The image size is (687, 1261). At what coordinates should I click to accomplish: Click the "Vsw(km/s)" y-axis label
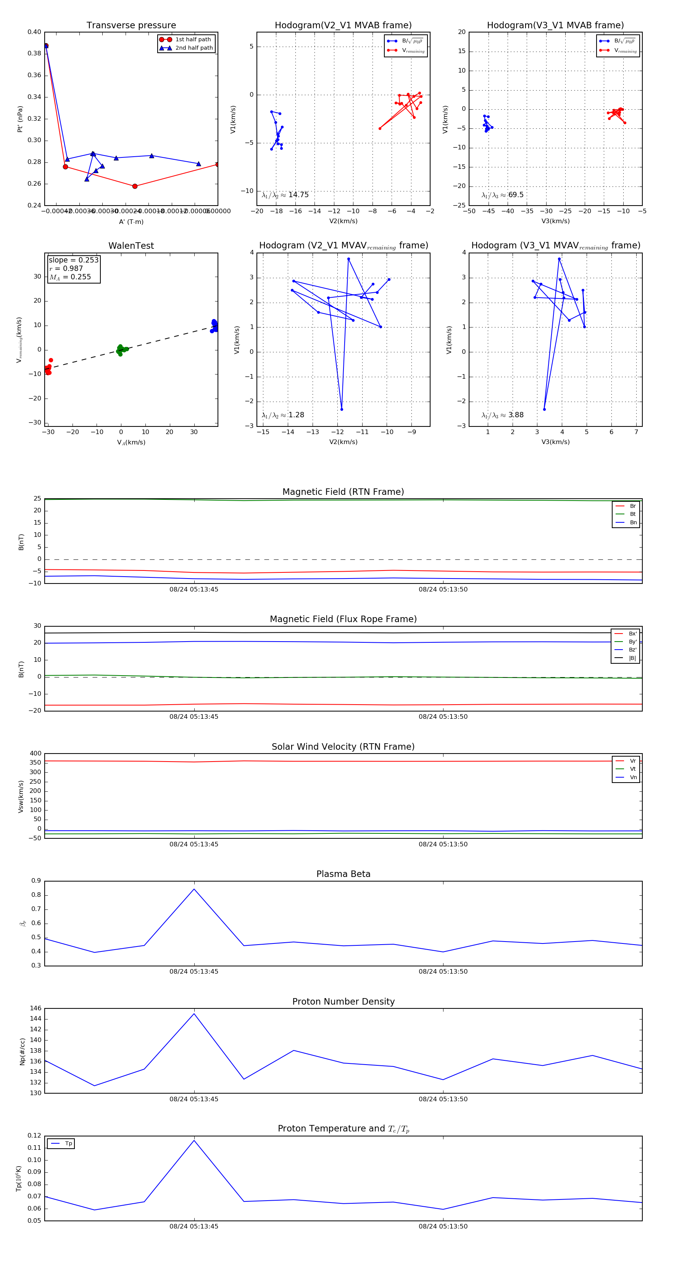[x=21, y=797]
